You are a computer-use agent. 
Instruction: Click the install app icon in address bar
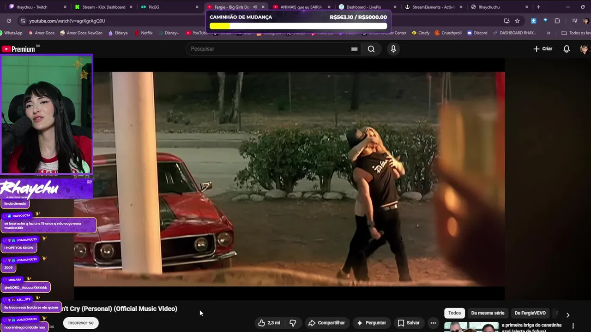(x=507, y=21)
